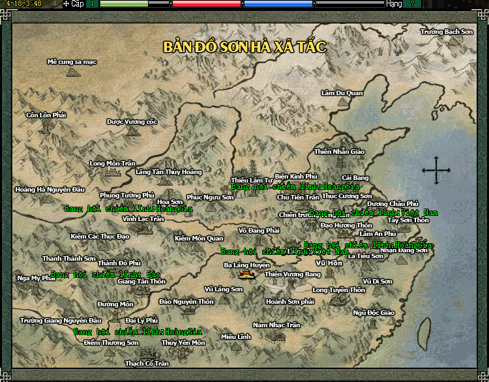This screenshot has width=489, height=382.
Task: Choose Võ Đang Phái on the map
Action: [x=259, y=231]
